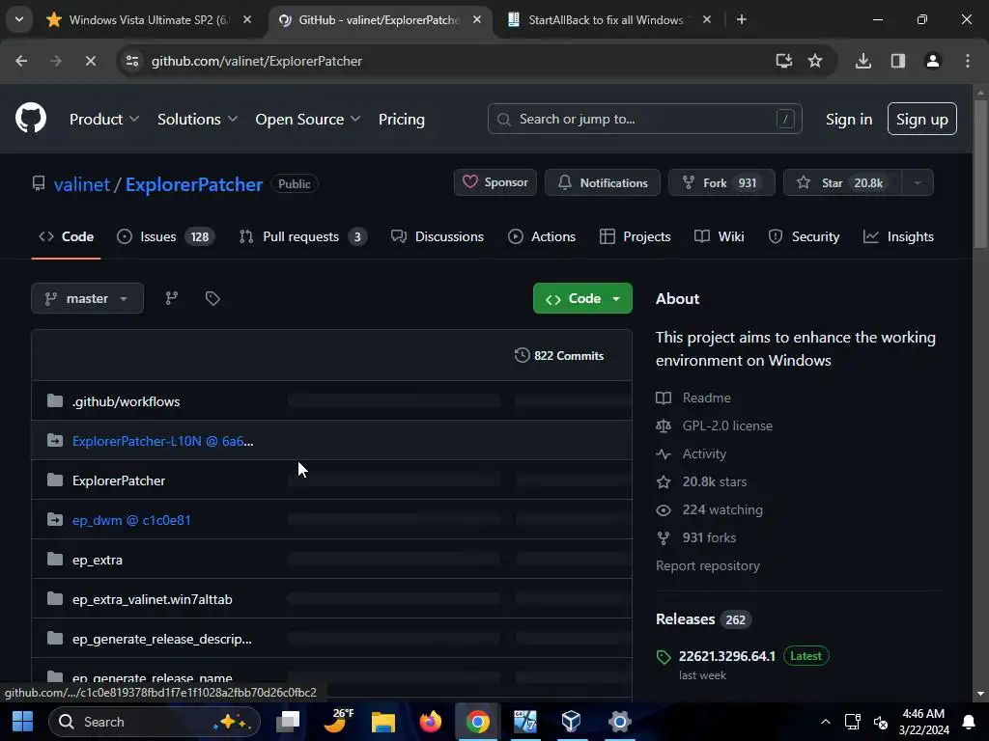Open a new browser tab
The image size is (989, 741).
[x=742, y=20]
